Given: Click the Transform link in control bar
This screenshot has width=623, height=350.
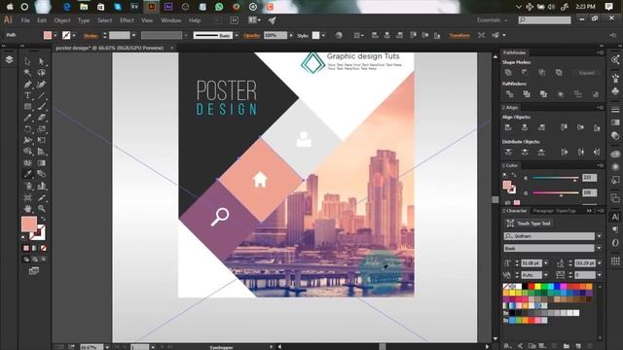Looking at the screenshot, I should coord(459,35).
